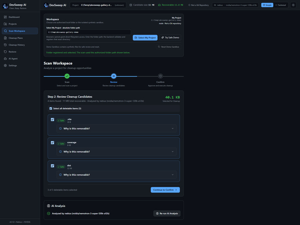The image size is (300, 225).
Task: Uncheck the dist item checkbox
Action: tap(53, 166)
